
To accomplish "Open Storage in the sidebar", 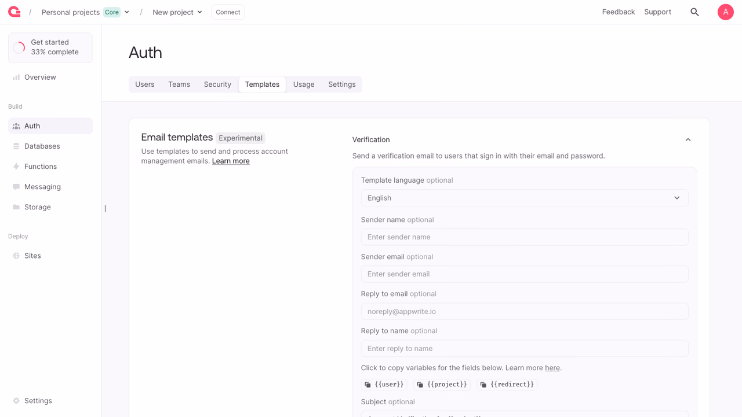I will pos(50,207).
